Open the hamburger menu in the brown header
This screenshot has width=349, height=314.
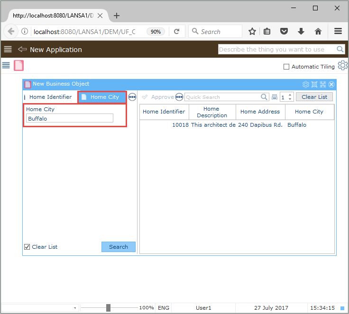pos(8,49)
